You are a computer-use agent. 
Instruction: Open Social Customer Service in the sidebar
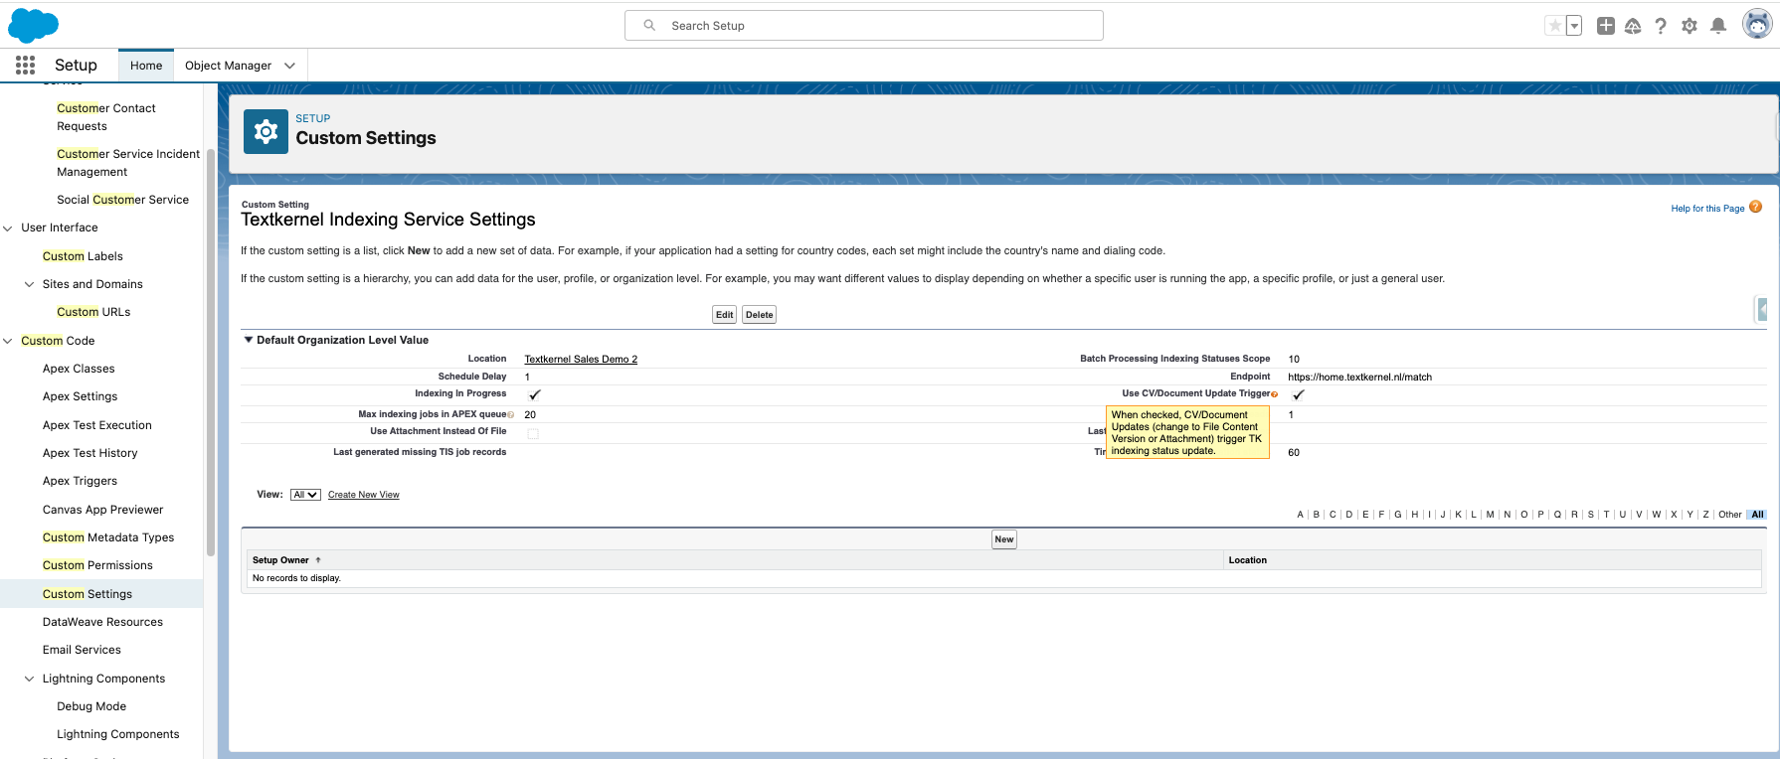122,200
